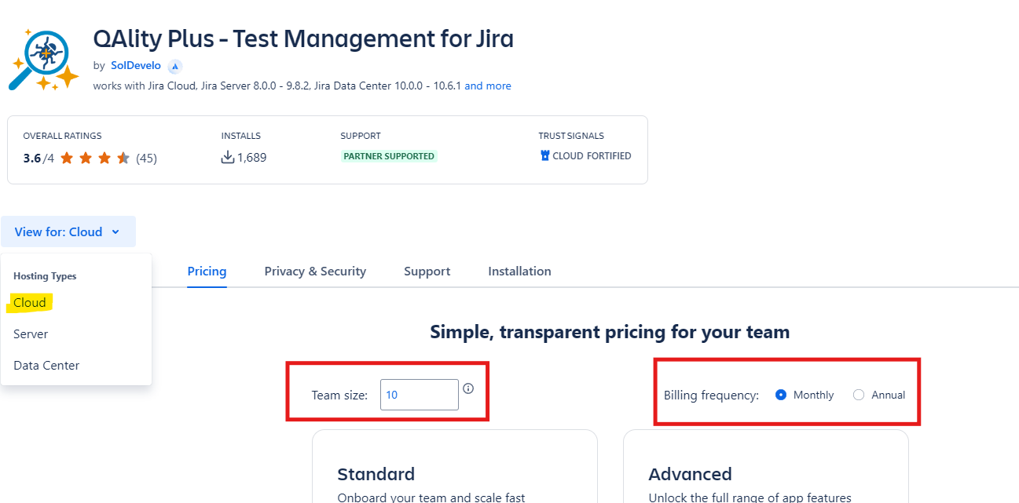
Task: Click the (45) reviews count
Action: (146, 158)
